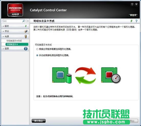Collapse the sidebar with double-arrow button
Screen dimensions: 141x126
coord(28,21)
